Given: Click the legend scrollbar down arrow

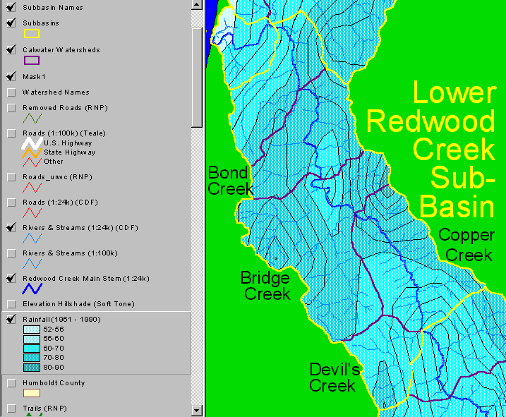Looking at the screenshot, I should (197, 411).
